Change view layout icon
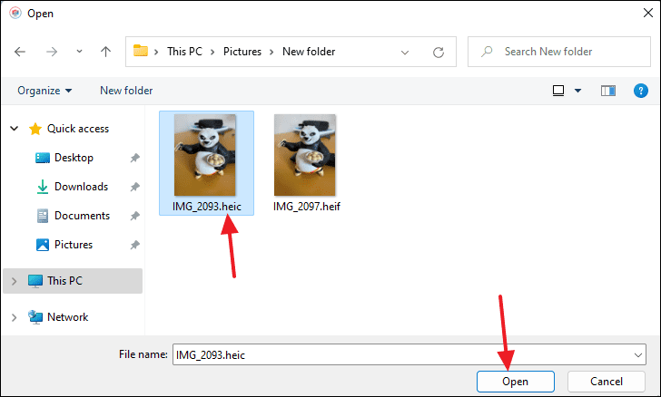661x397 pixels. pos(558,91)
